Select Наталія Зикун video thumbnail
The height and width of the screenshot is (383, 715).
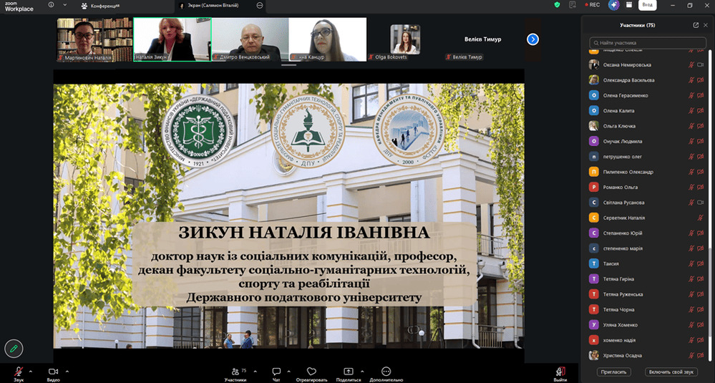[172, 39]
